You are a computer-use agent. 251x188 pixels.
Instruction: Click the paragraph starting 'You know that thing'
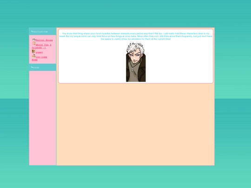(x=136, y=36)
